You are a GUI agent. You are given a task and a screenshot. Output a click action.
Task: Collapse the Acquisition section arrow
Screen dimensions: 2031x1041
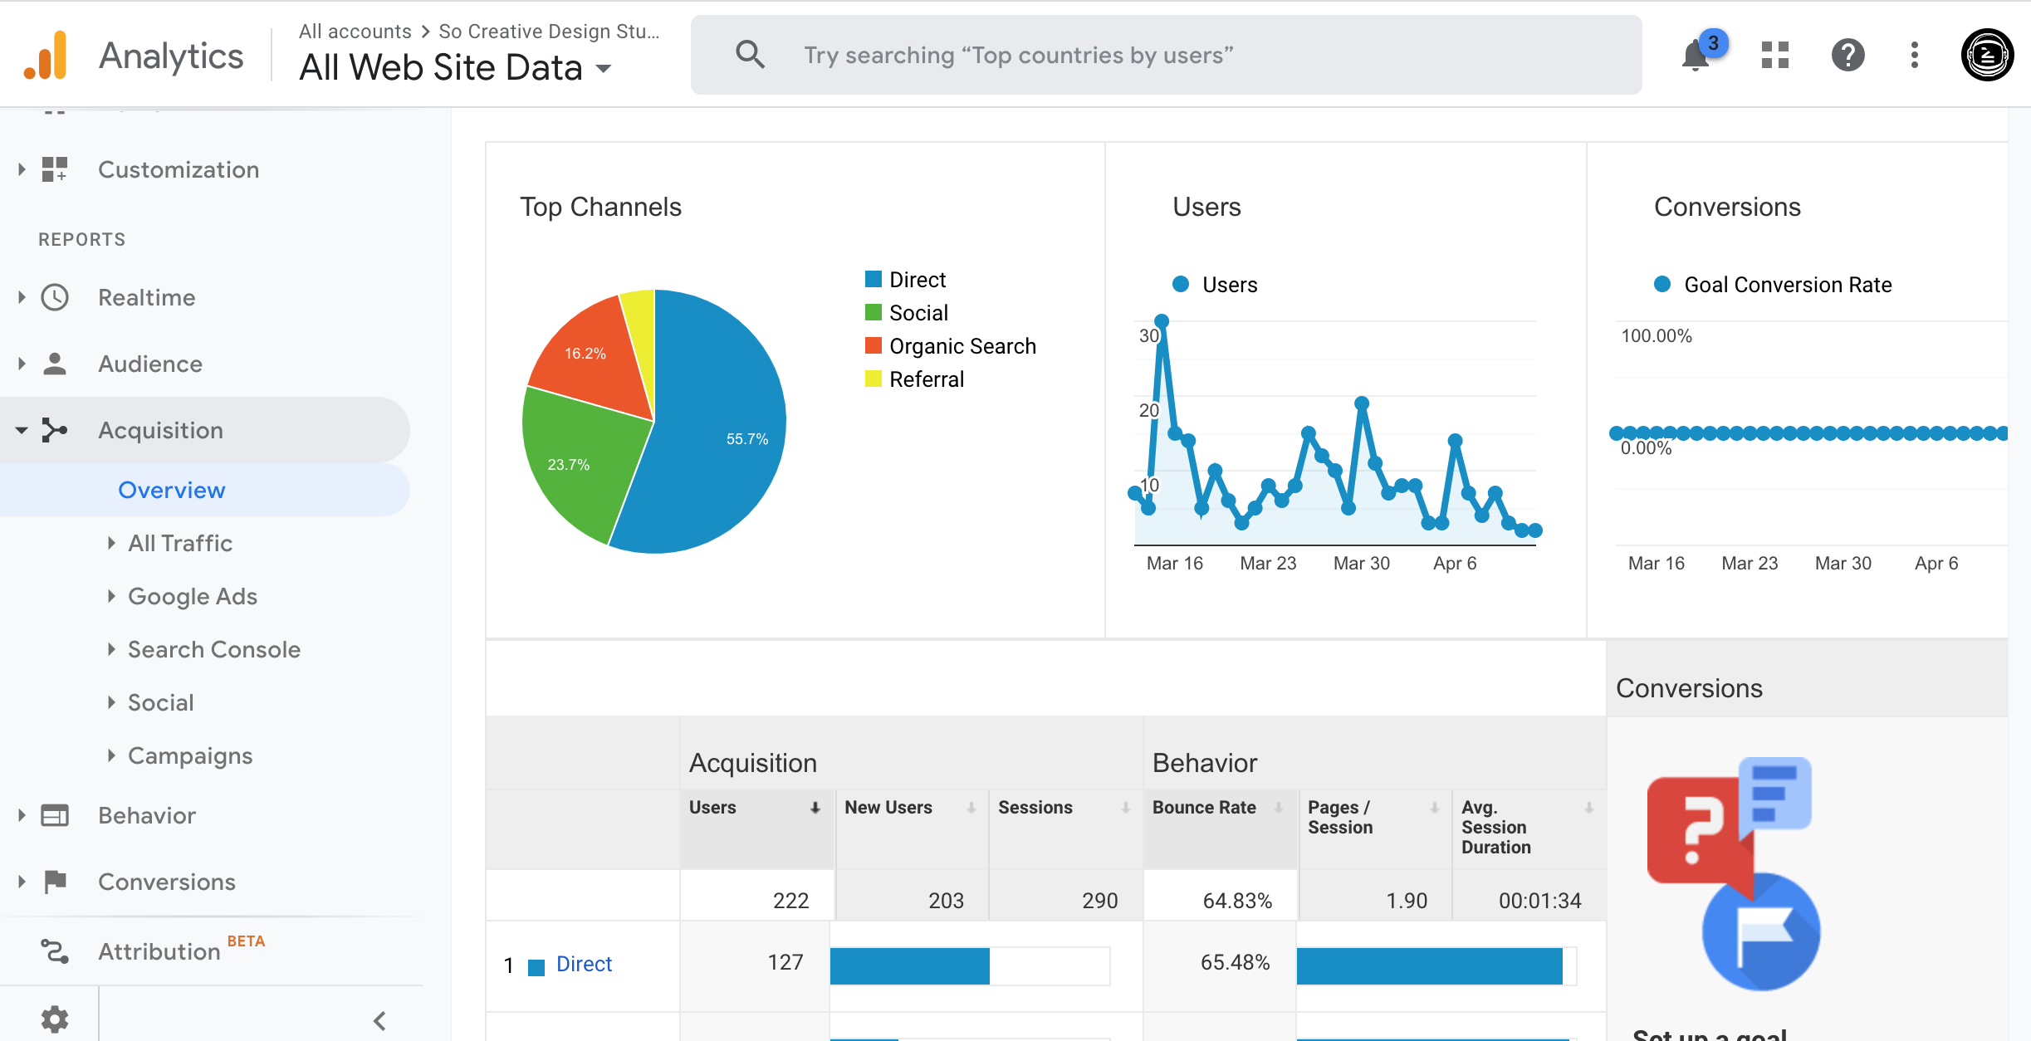(x=22, y=430)
